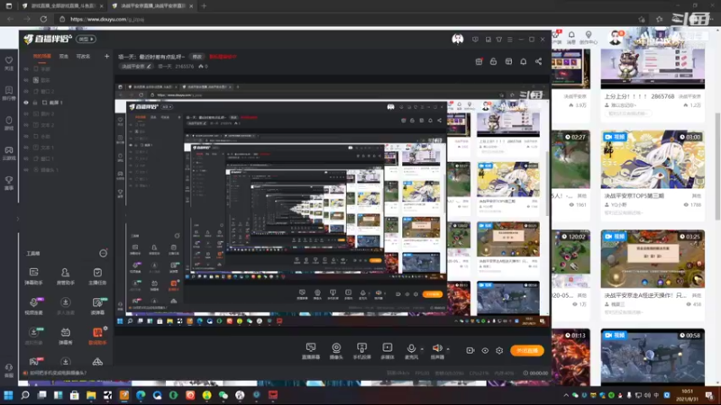The height and width of the screenshot is (405, 721).
Task: Open settings gear in bottom bar
Action: pyautogui.click(x=499, y=350)
